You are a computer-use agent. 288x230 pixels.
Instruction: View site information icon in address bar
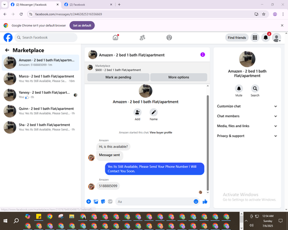click(31, 14)
